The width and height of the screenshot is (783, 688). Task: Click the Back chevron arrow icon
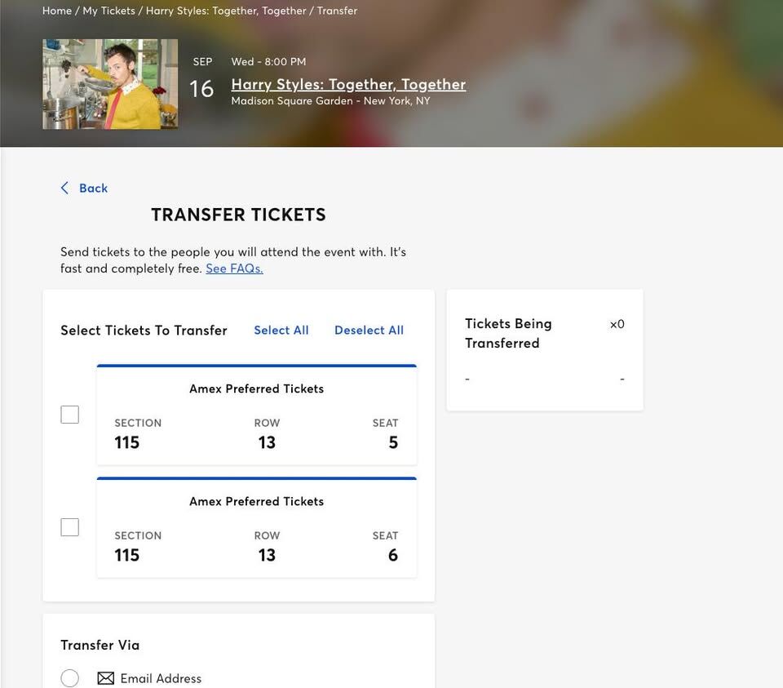click(x=64, y=188)
